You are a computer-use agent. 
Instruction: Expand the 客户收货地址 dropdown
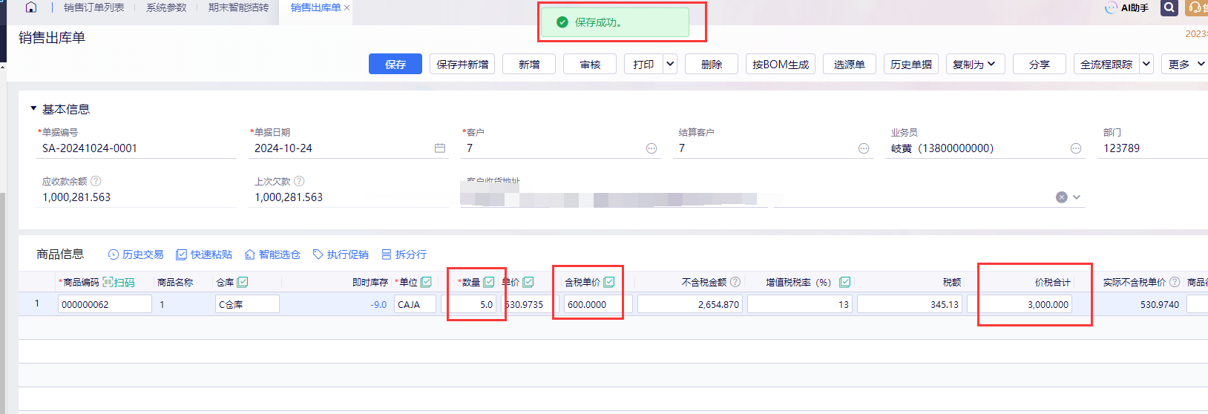(1077, 197)
